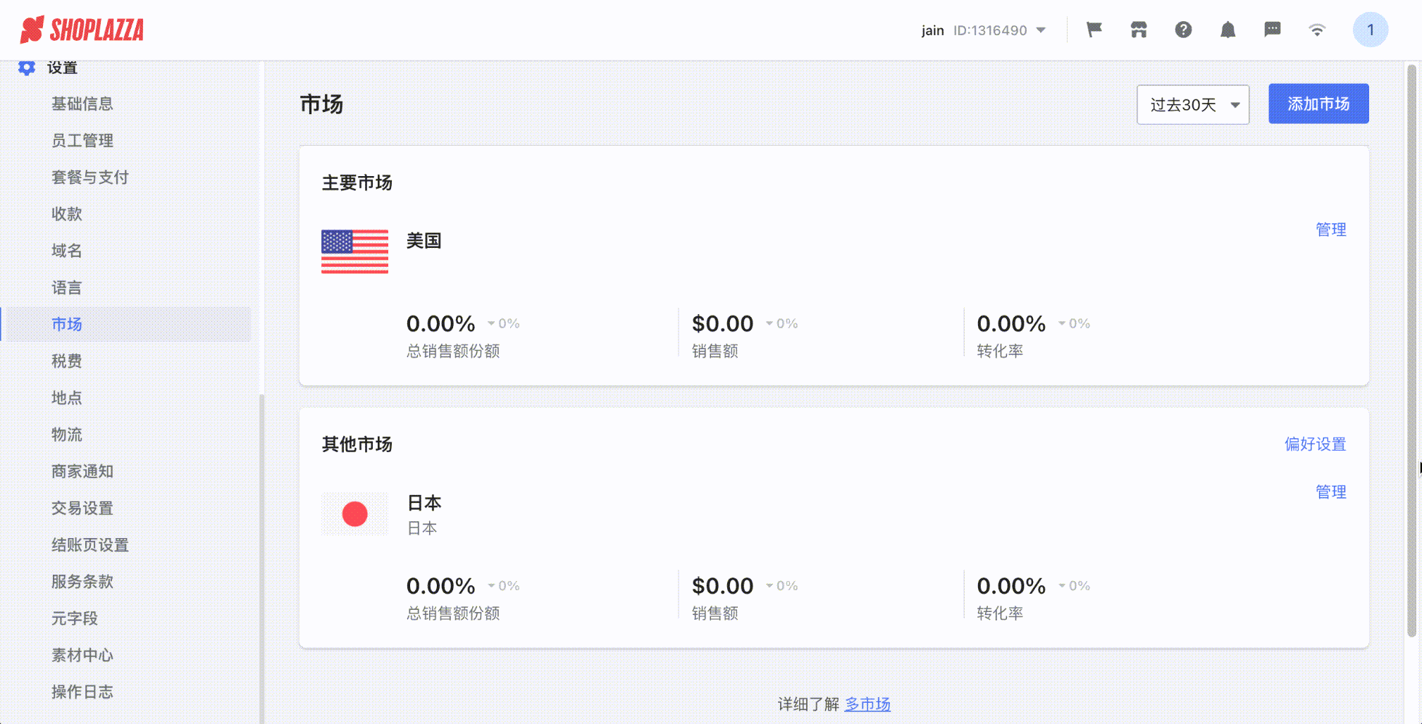
Task: Open the chat message icon
Action: point(1272,30)
